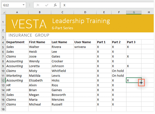Click the User Name header cell
This screenshot has height=114, width=155.
pos(85,42)
